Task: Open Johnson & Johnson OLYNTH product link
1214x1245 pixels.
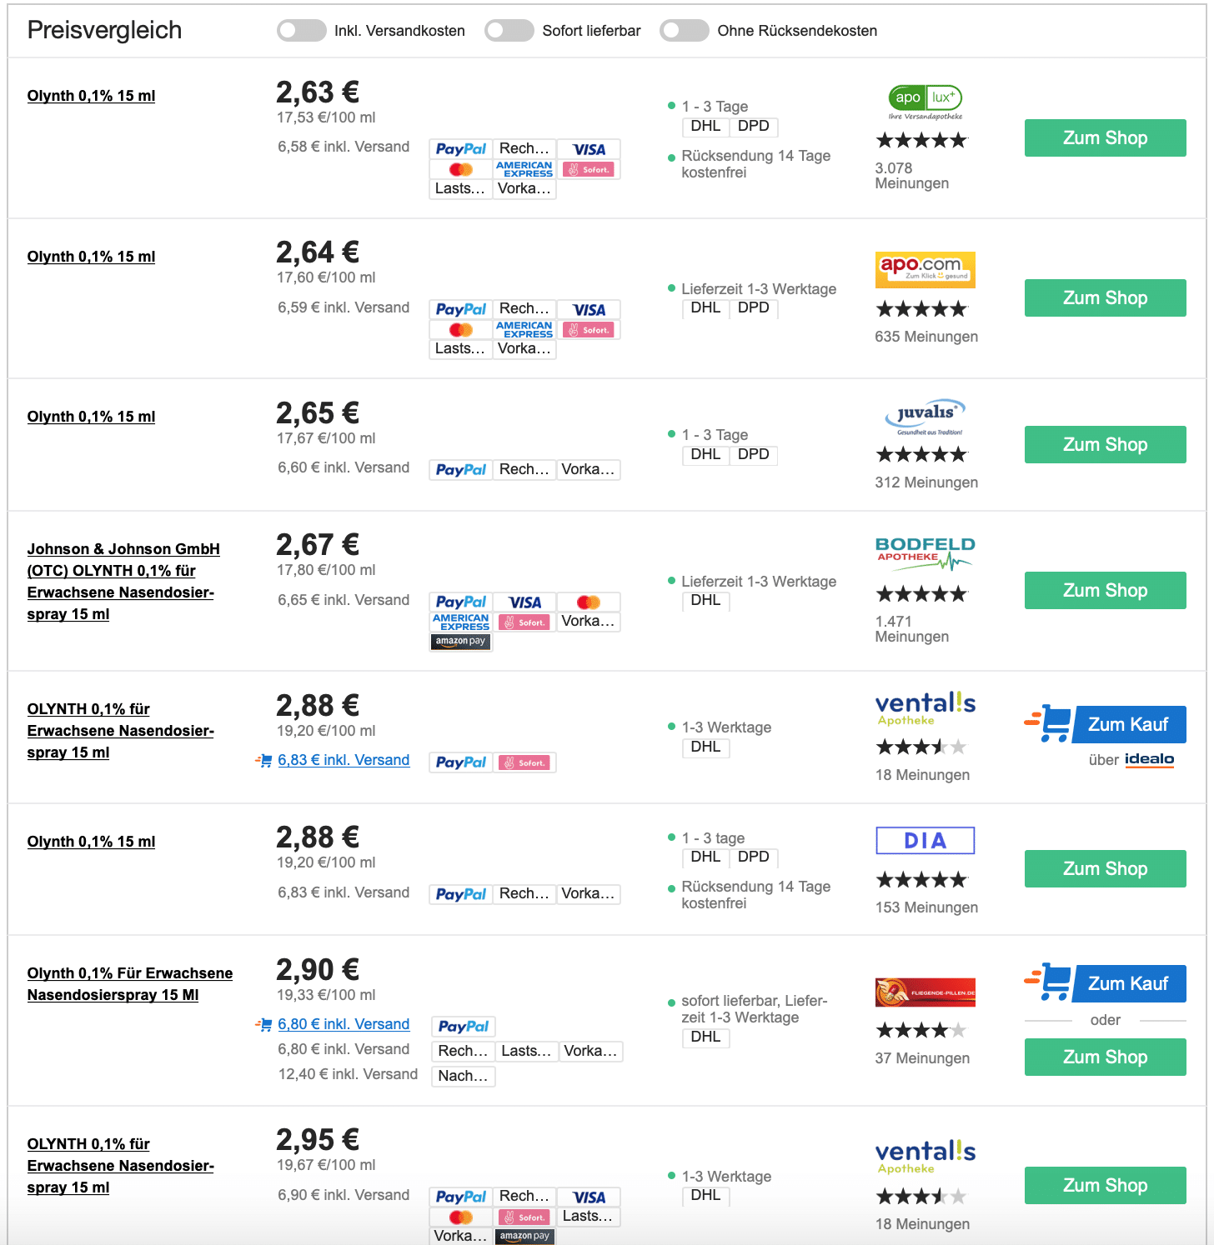Action: (123, 582)
